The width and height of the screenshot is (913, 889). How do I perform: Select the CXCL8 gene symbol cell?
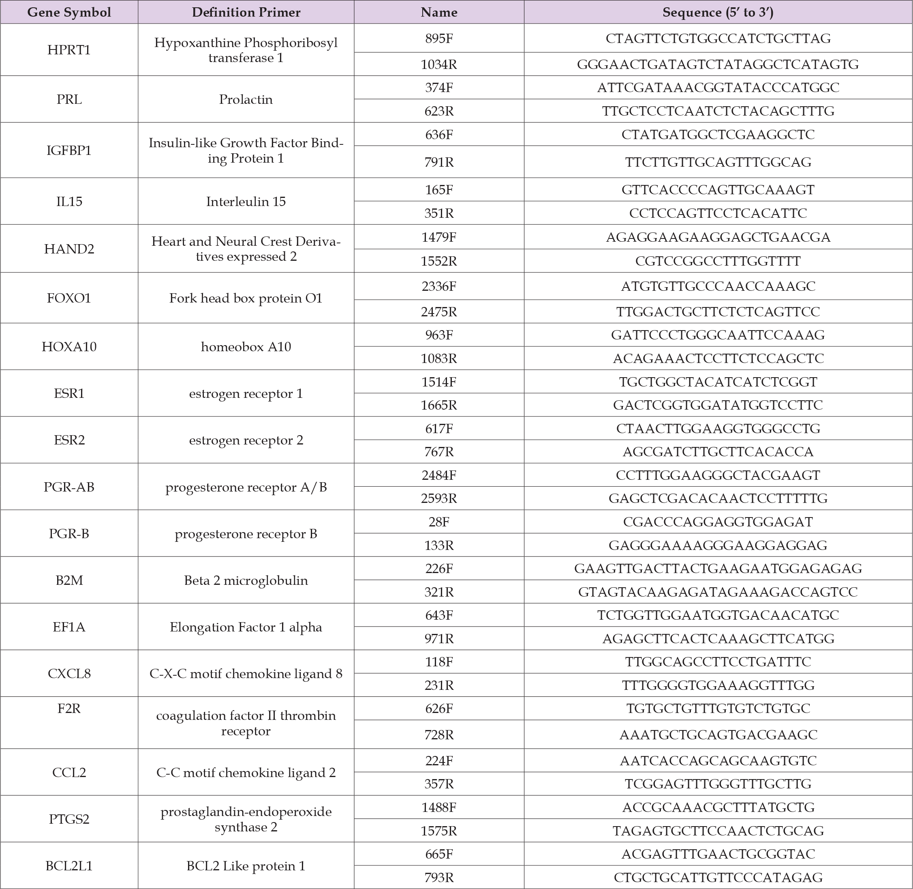(69, 674)
